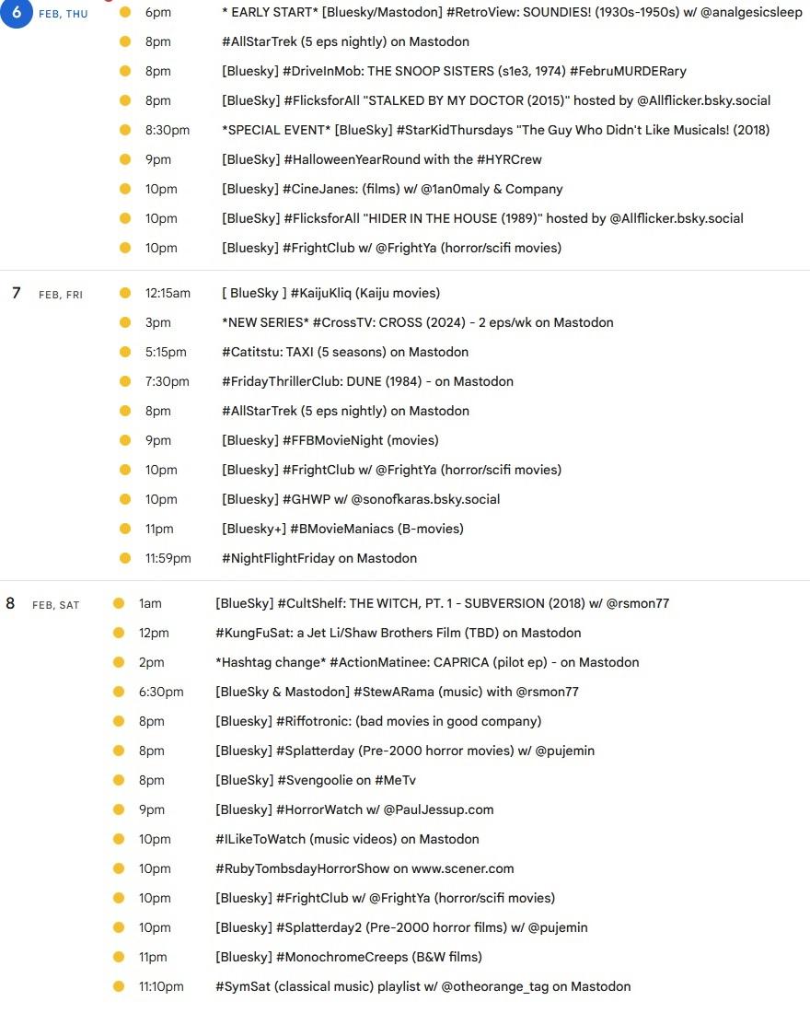Open the #KaijuKliq Kaiju movies event

[330, 293]
